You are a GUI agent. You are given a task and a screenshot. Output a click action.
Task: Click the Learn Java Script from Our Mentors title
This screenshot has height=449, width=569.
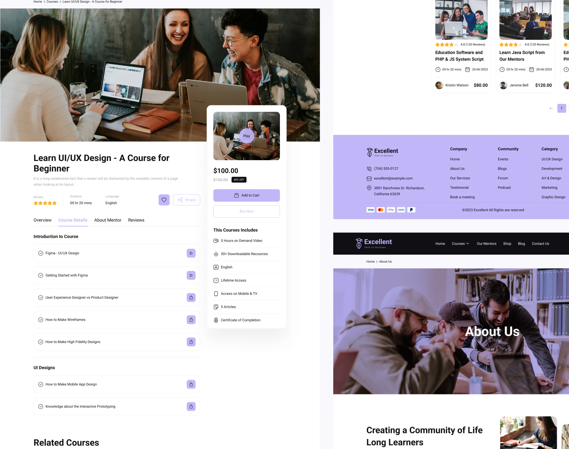pyautogui.click(x=522, y=56)
